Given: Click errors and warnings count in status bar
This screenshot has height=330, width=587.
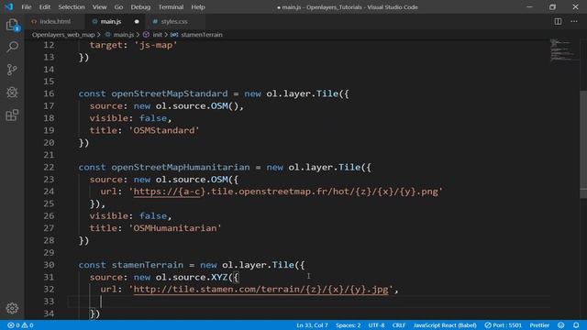Looking at the screenshot, I should 20,325.
